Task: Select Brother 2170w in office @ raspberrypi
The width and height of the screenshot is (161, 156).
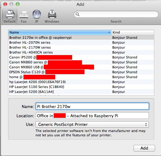Action: [81, 38]
